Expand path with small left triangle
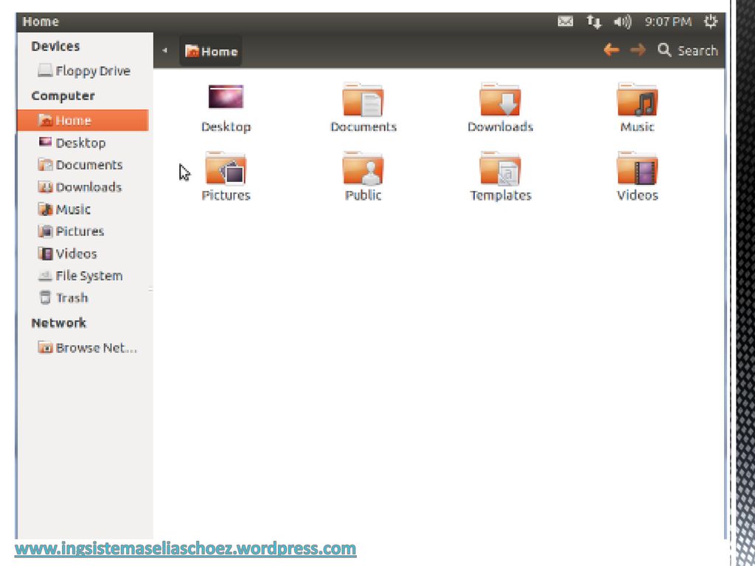This screenshot has width=755, height=566. point(164,50)
